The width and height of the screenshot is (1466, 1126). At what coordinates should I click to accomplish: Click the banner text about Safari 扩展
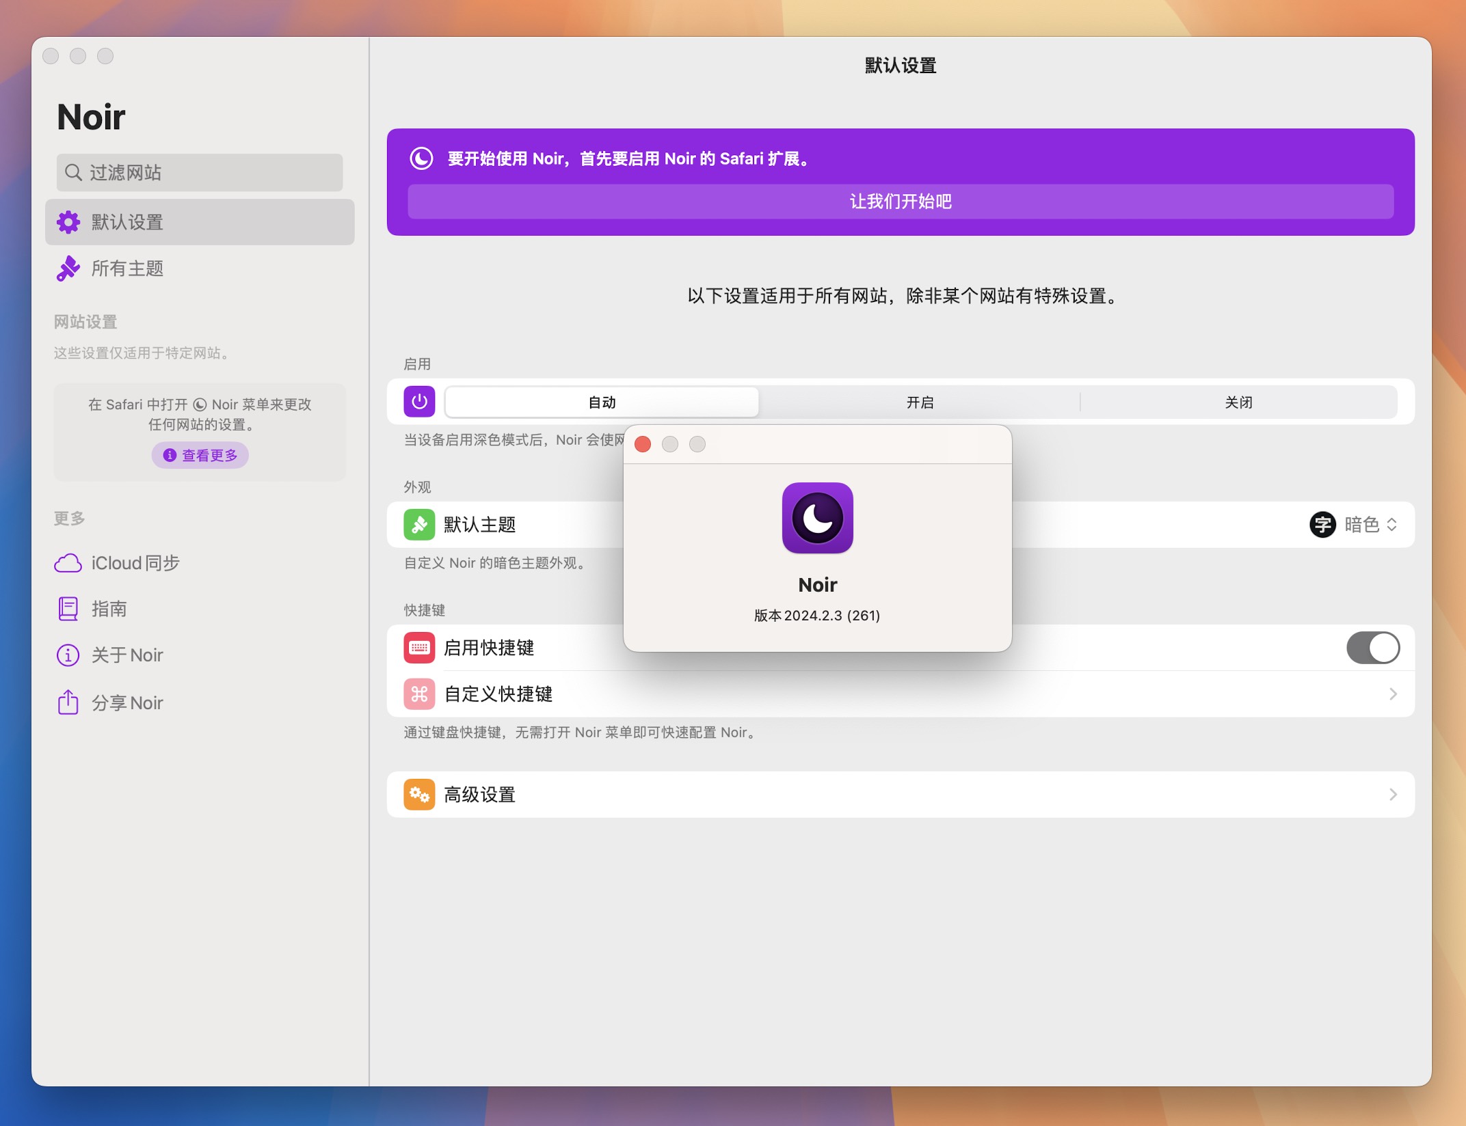pyautogui.click(x=629, y=159)
